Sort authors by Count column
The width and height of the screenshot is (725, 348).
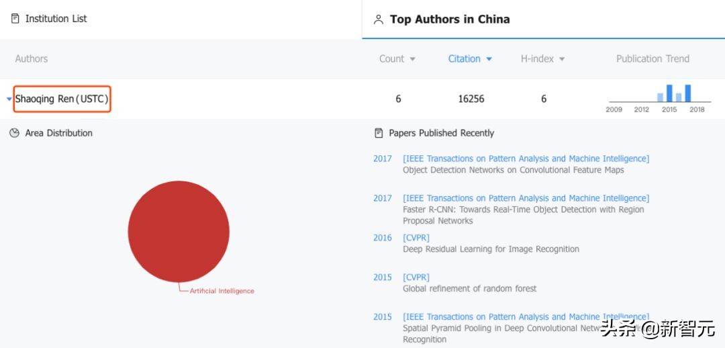(397, 59)
